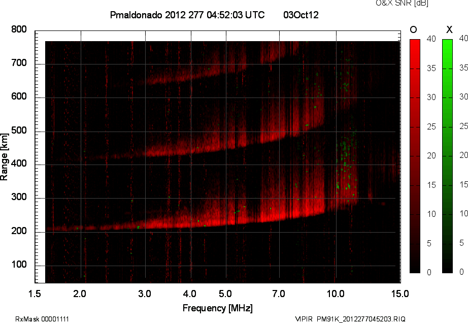Click the '300' range tick label
Image resolution: width=468 pixels, height=323 pixels.
point(19,197)
